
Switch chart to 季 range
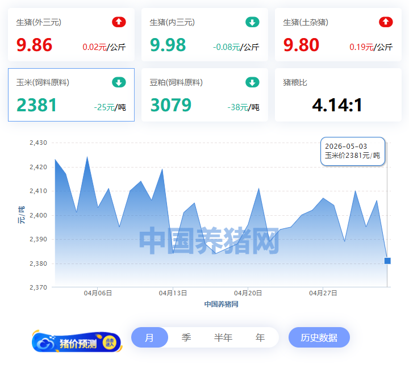[186, 337]
